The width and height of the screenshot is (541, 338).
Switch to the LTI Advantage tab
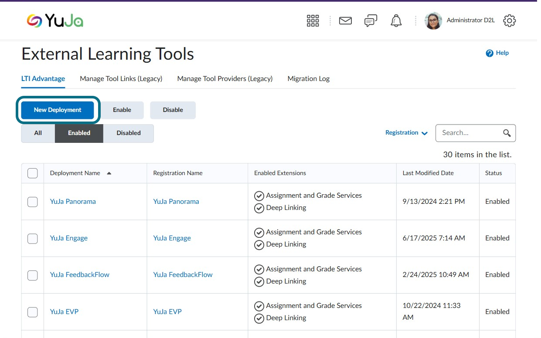point(43,79)
